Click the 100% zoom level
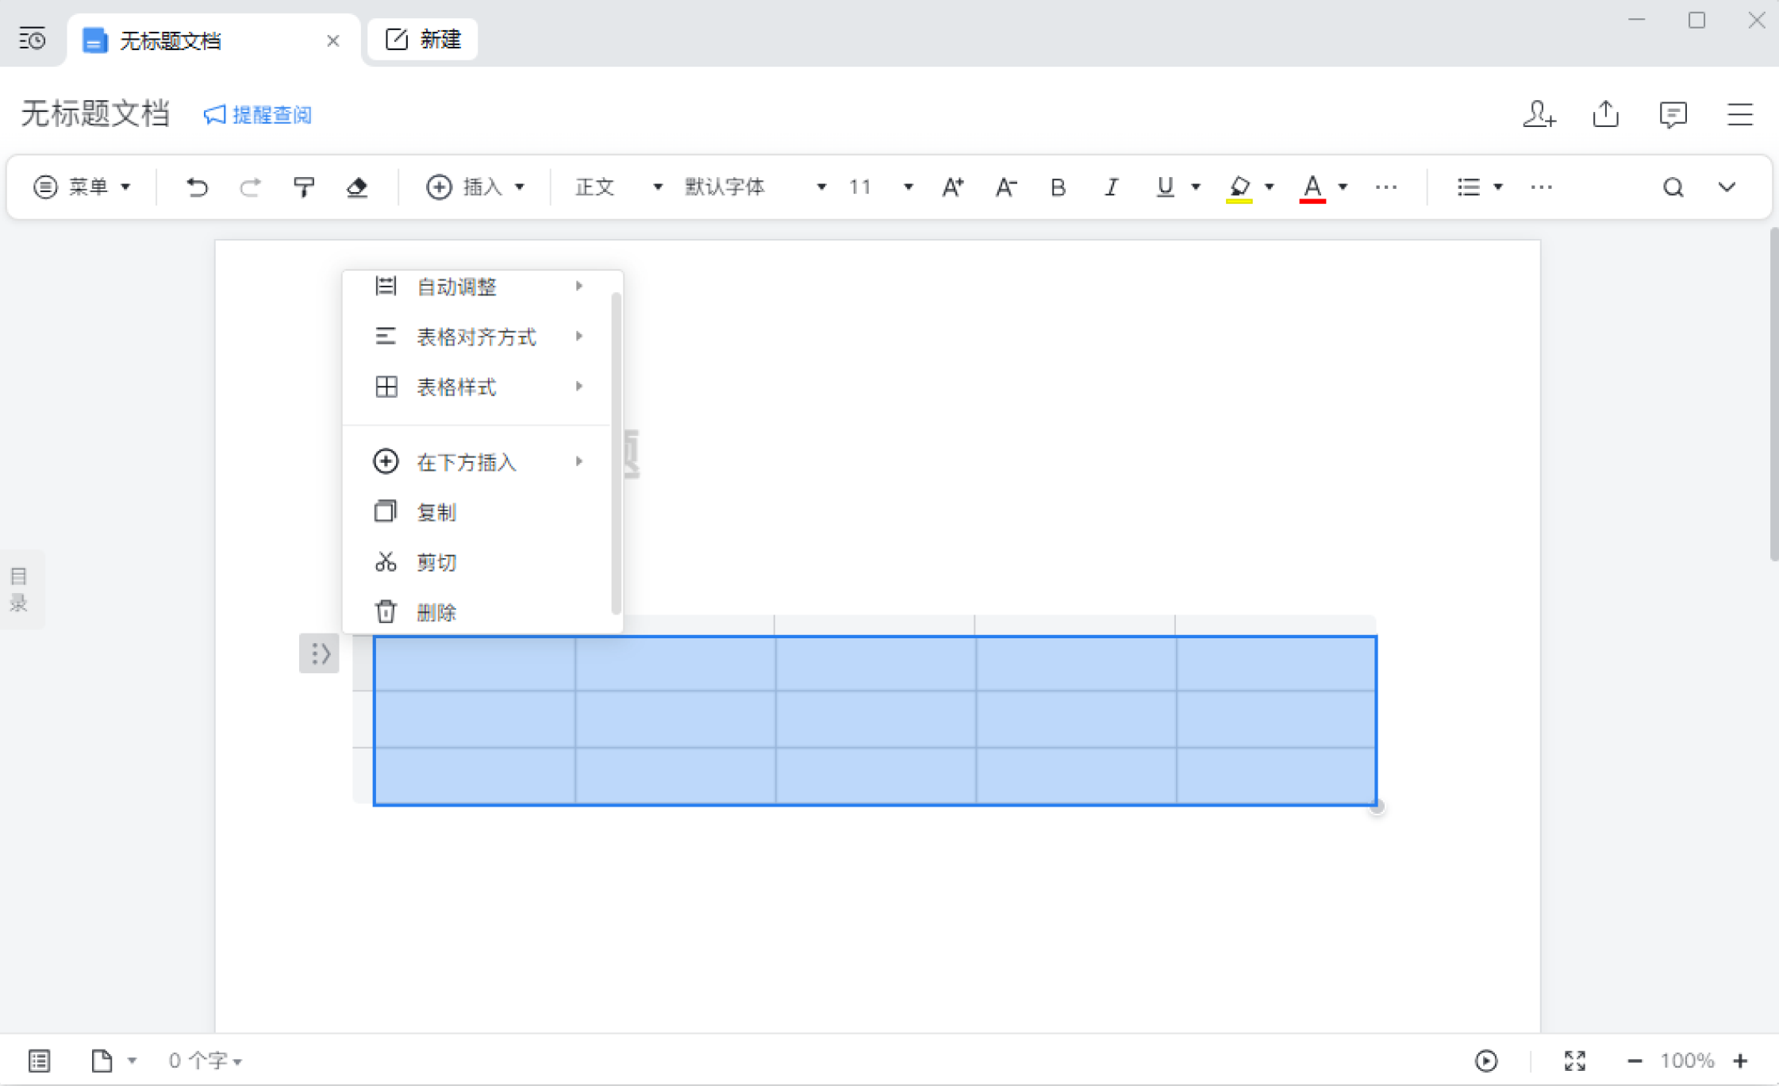1779x1086 pixels. coord(1687,1061)
